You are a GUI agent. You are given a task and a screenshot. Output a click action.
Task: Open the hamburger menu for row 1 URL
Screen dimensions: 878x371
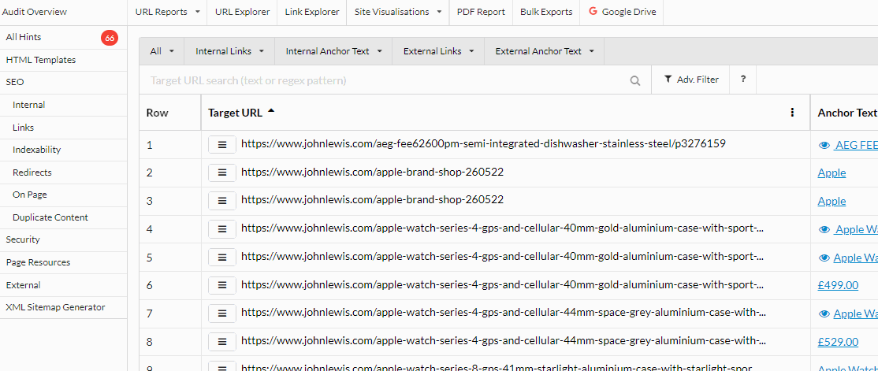pos(221,144)
